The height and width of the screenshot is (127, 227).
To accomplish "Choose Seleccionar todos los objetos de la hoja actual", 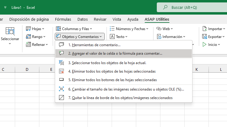I will (123, 63).
